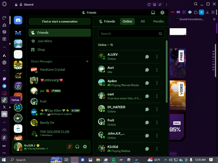Open more options for fruit friend row

pos(157,123)
